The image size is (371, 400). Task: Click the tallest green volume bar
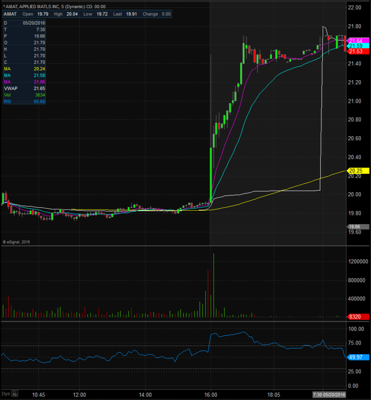(214, 285)
